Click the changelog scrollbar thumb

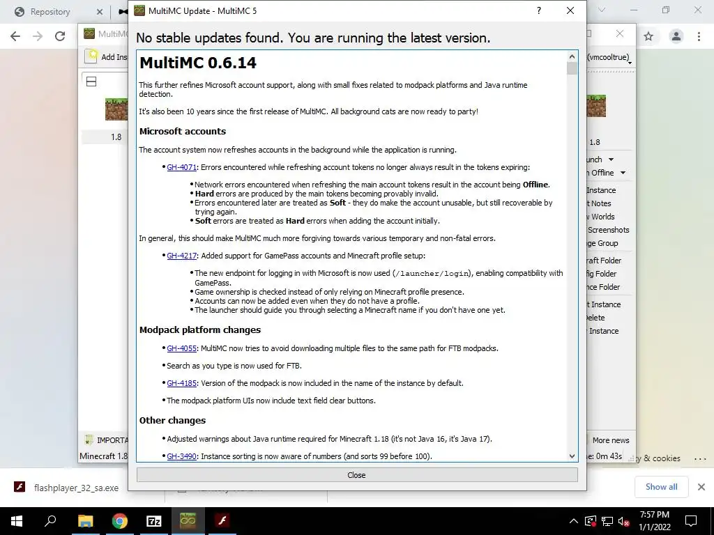572,68
